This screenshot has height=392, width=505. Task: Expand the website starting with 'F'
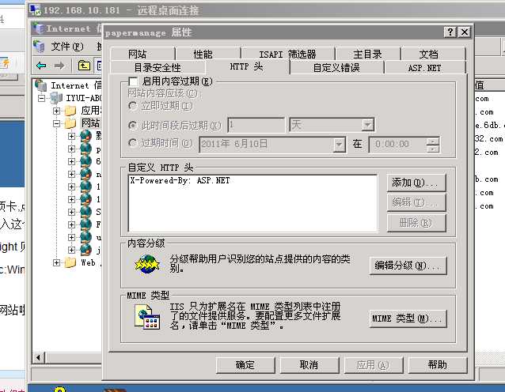71,224
